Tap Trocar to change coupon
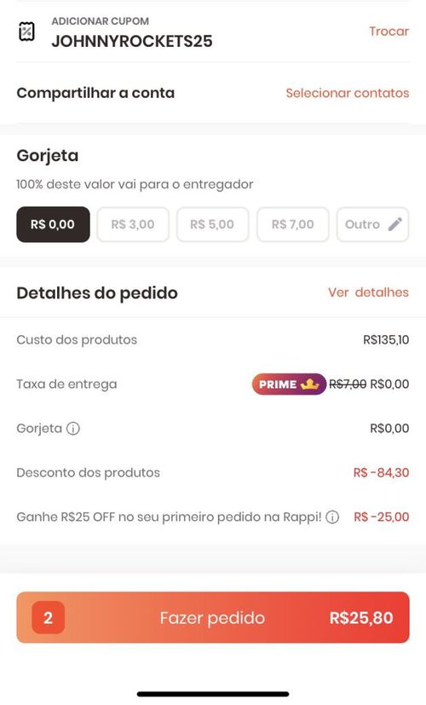Image resolution: width=426 pixels, height=705 pixels. [x=389, y=32]
